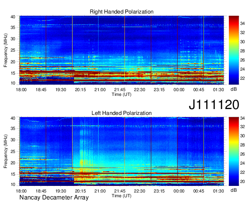The width and height of the screenshot is (249, 202).
Task: Click the 00:00 time tick of Right Handed plot
Action: point(179,90)
